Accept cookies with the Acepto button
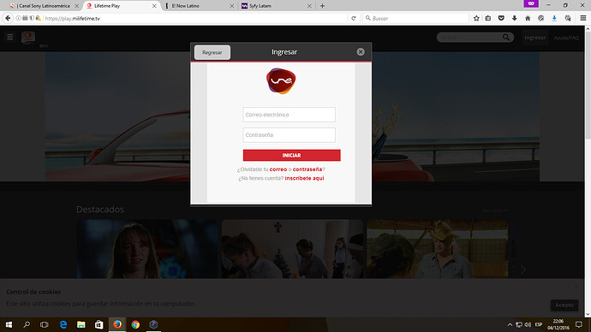This screenshot has height=332, width=591. tap(564, 305)
